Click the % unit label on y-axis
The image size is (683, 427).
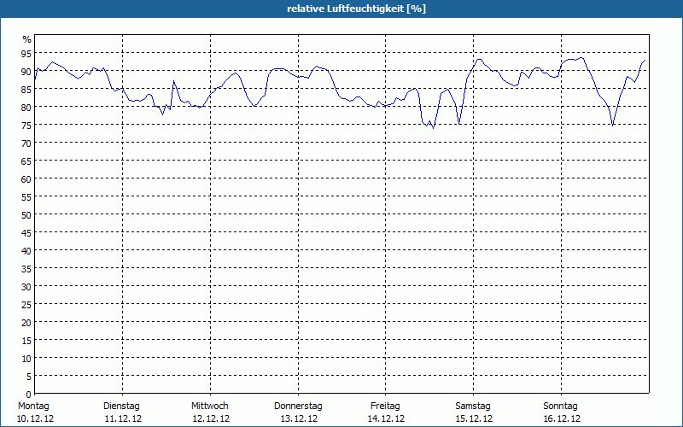(x=27, y=39)
